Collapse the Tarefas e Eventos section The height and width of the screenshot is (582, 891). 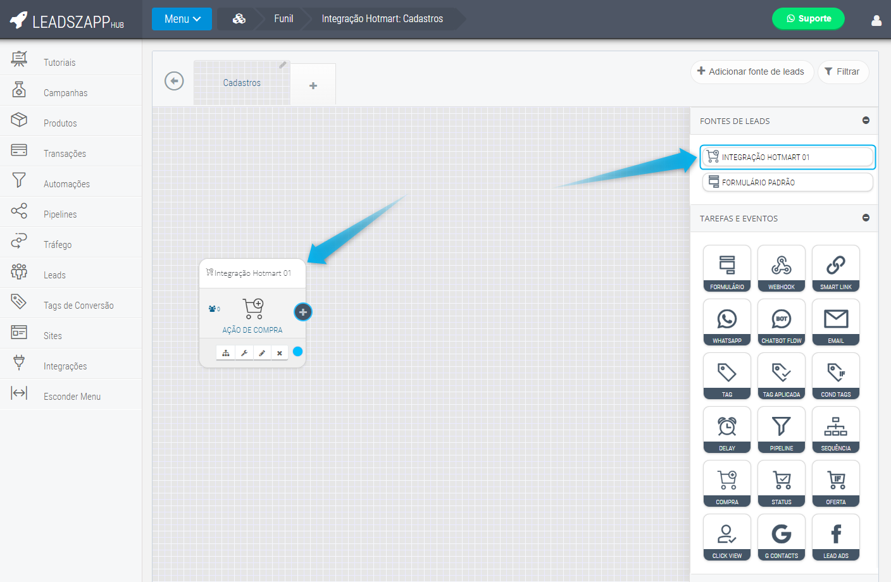tap(866, 218)
